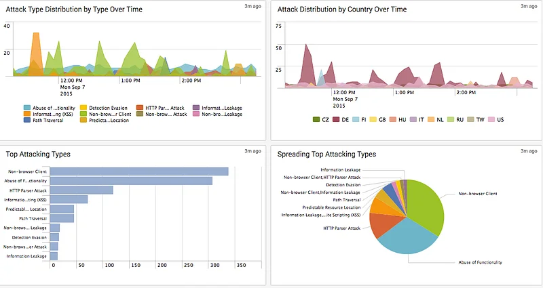Screen dimensions: 543x288
Task: Click the Information Leakage,...ite Scripting (XSS) pie label
Action: tap(320, 215)
